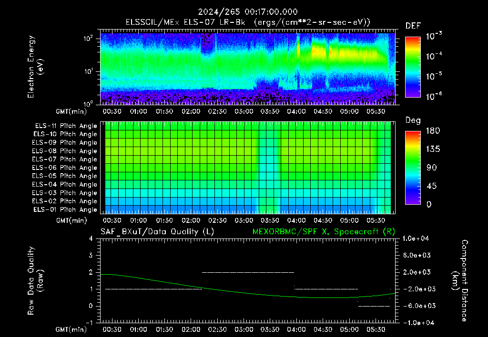
Task: Click the ELS-10 Pitch Angle row label
Action: (x=65, y=134)
